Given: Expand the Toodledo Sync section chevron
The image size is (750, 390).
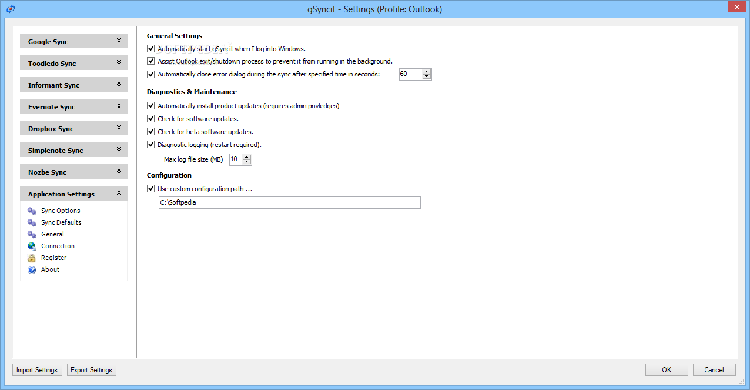Looking at the screenshot, I should pyautogui.click(x=119, y=63).
